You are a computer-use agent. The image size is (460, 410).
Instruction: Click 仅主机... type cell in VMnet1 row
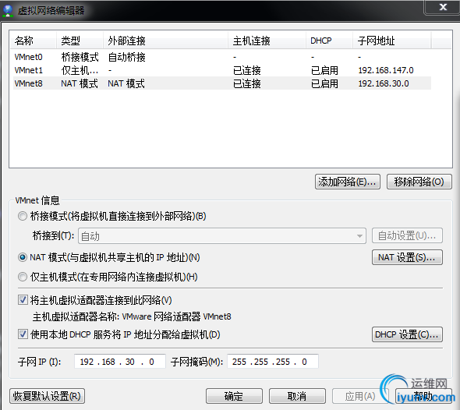click(x=80, y=70)
